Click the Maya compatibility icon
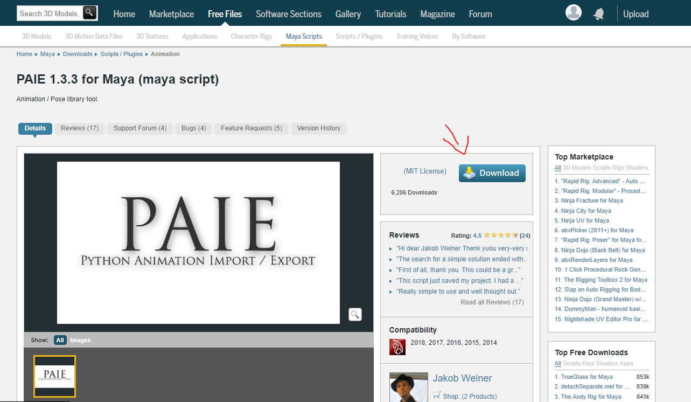 [397, 346]
